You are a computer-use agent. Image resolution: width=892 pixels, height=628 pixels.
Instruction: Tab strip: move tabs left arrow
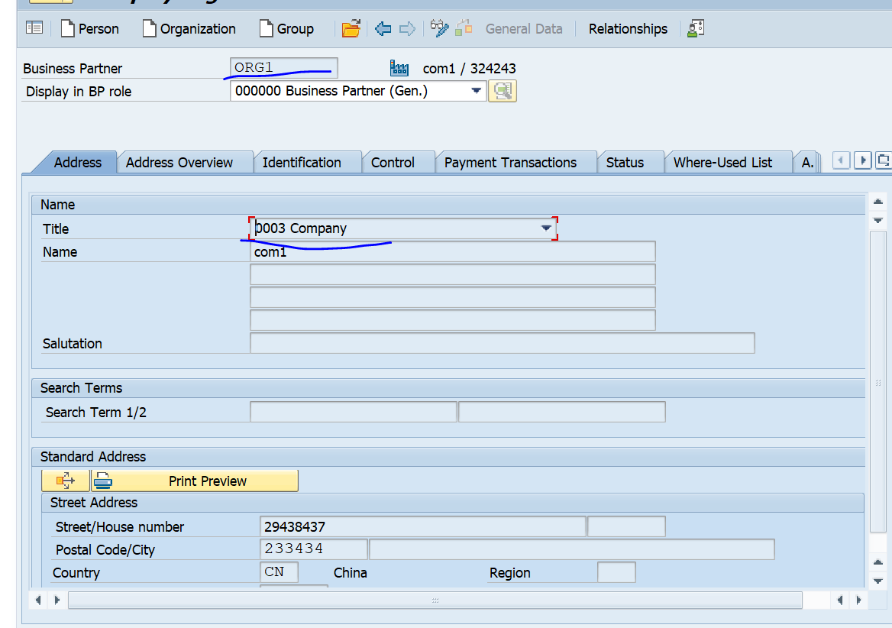point(841,160)
